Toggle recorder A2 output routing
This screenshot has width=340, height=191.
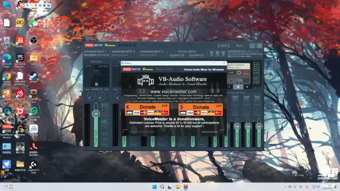257,68
